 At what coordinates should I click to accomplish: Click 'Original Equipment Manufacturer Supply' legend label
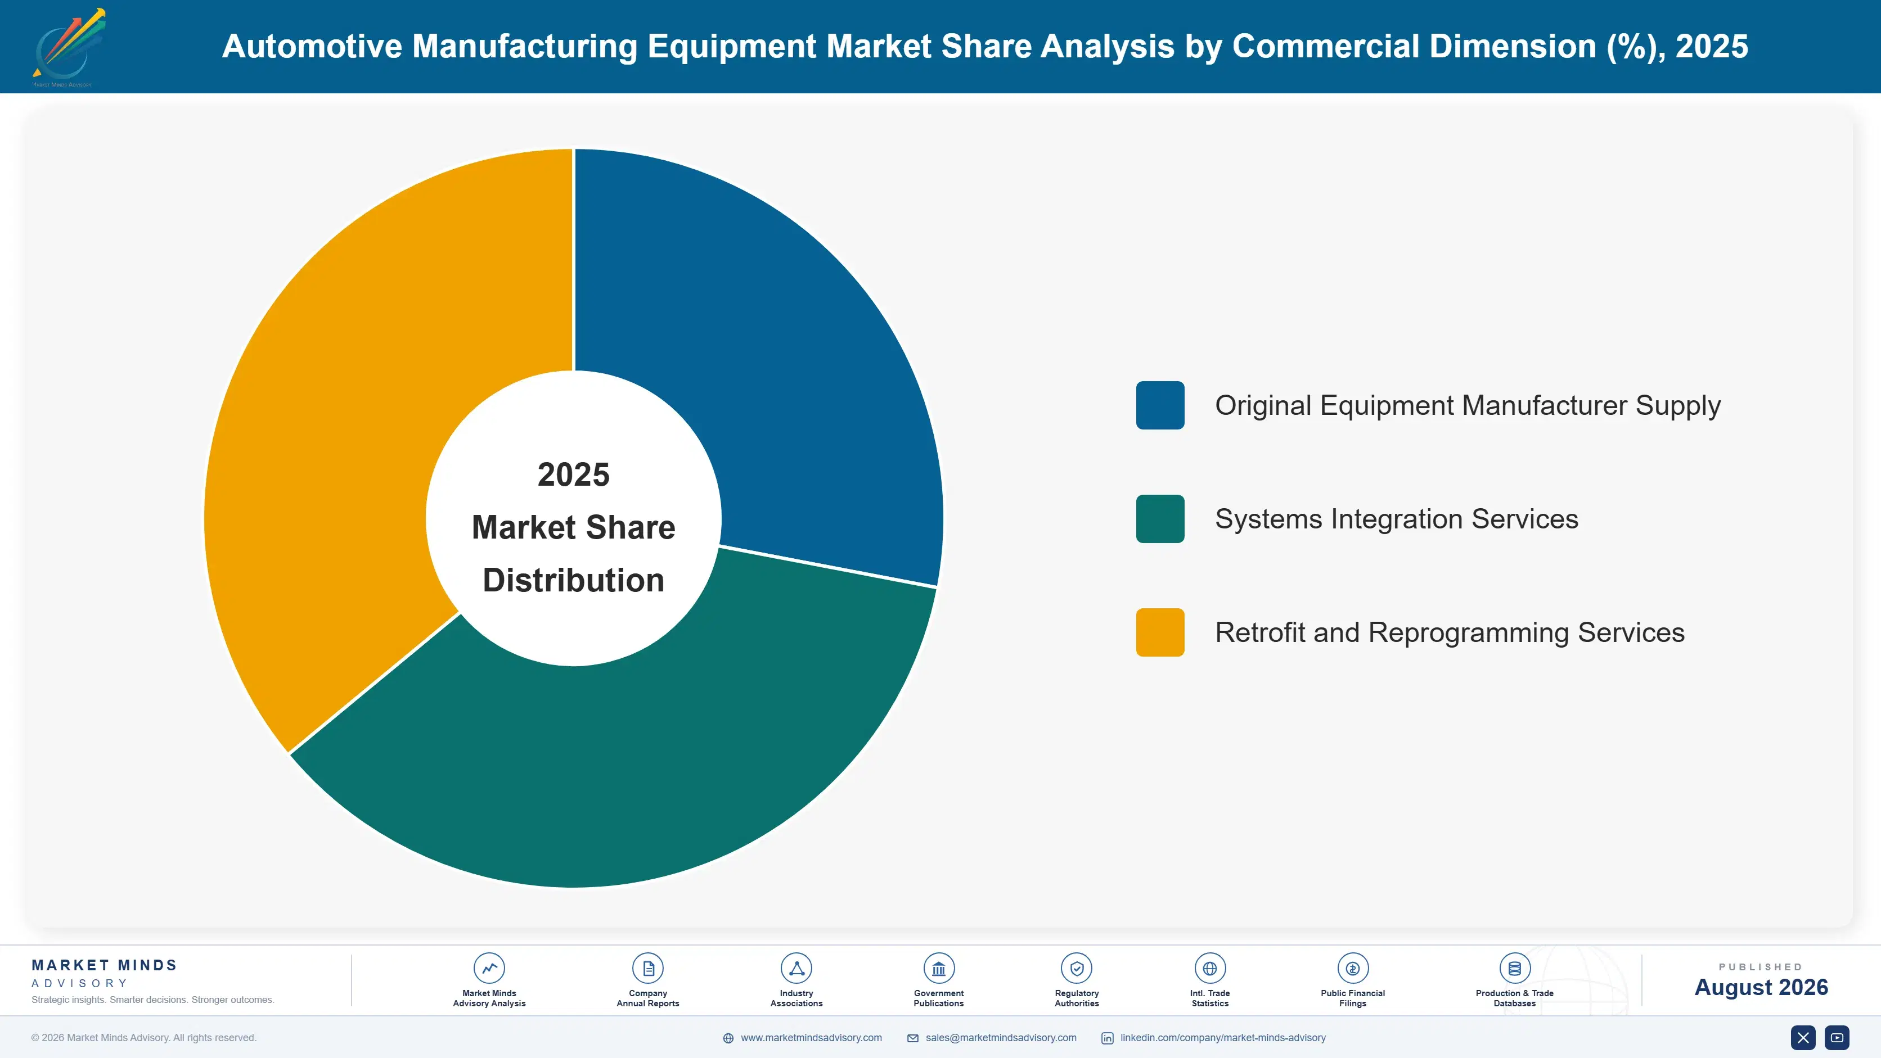coord(1468,406)
